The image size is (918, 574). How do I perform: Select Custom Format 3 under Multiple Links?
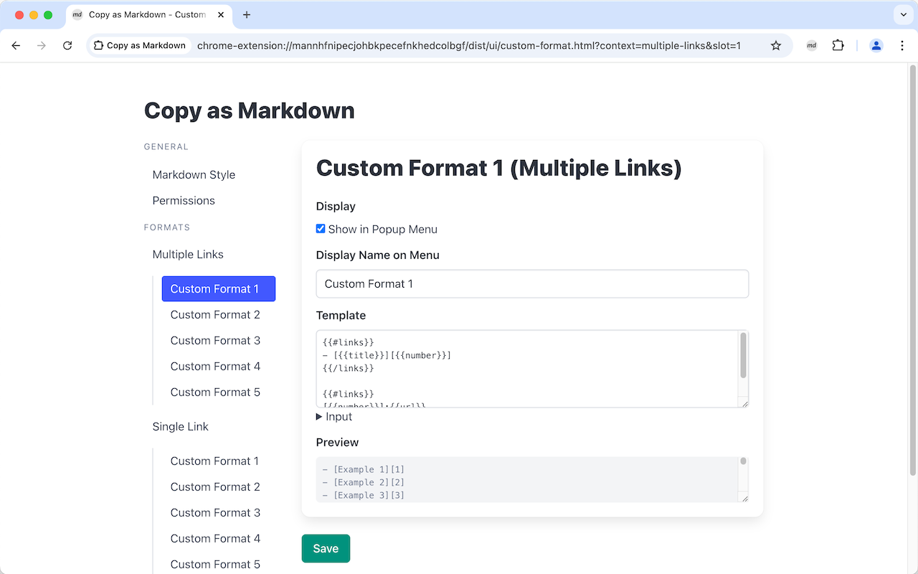215,340
